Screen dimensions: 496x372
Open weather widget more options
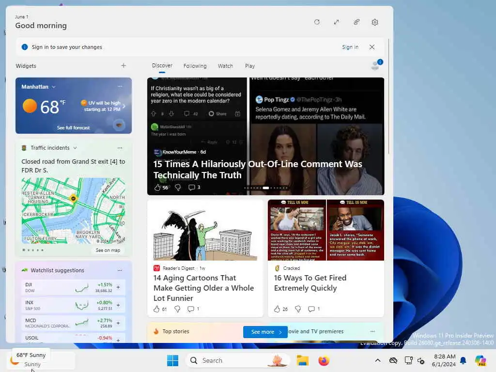[120, 86]
